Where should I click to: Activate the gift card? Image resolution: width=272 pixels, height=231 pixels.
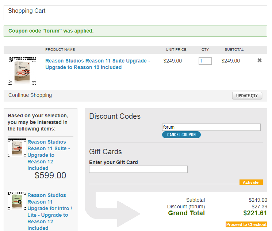click(x=251, y=182)
